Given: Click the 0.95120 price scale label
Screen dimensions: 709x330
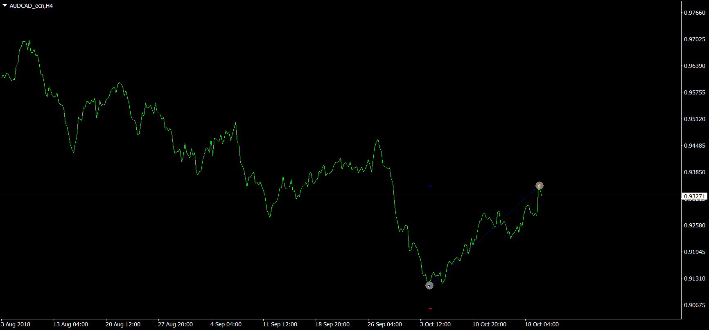Looking at the screenshot, I should pyautogui.click(x=695, y=119).
